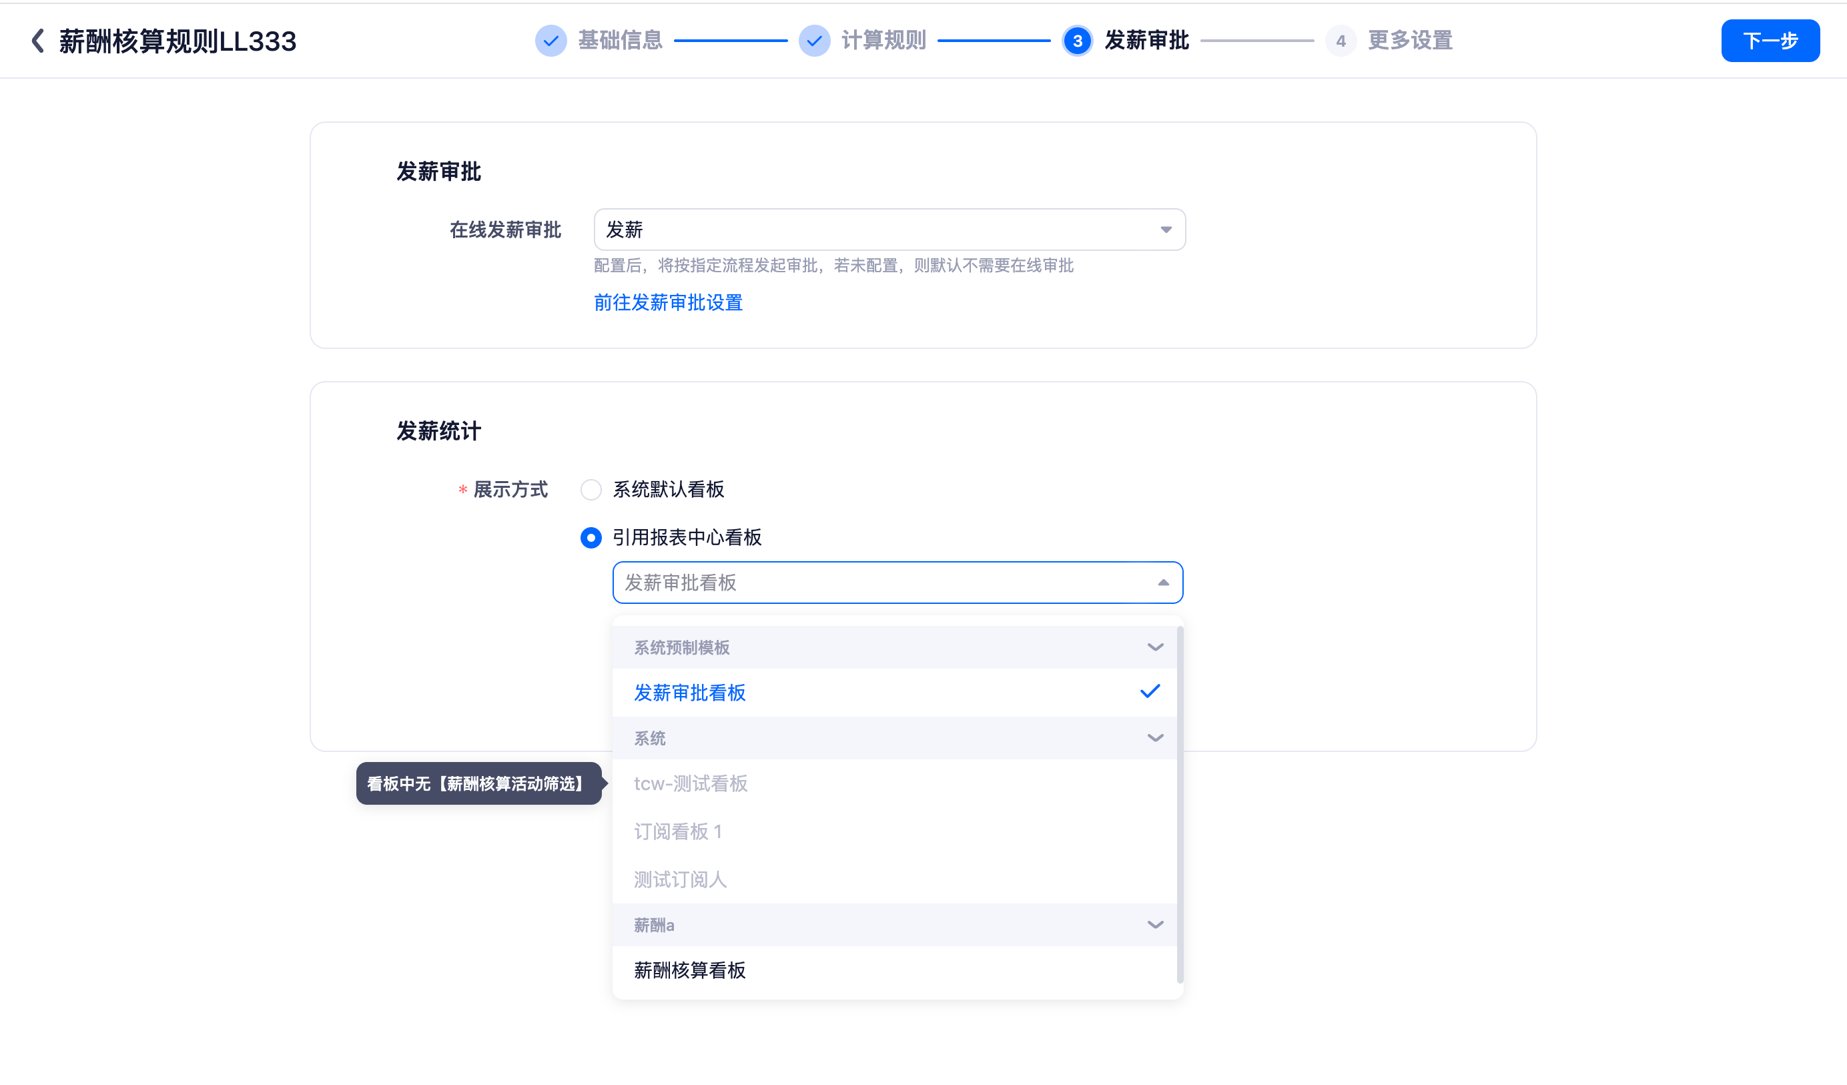Viewport: 1847px width, 1085px height.
Task: Open the 计算规则 step
Action: click(x=883, y=40)
